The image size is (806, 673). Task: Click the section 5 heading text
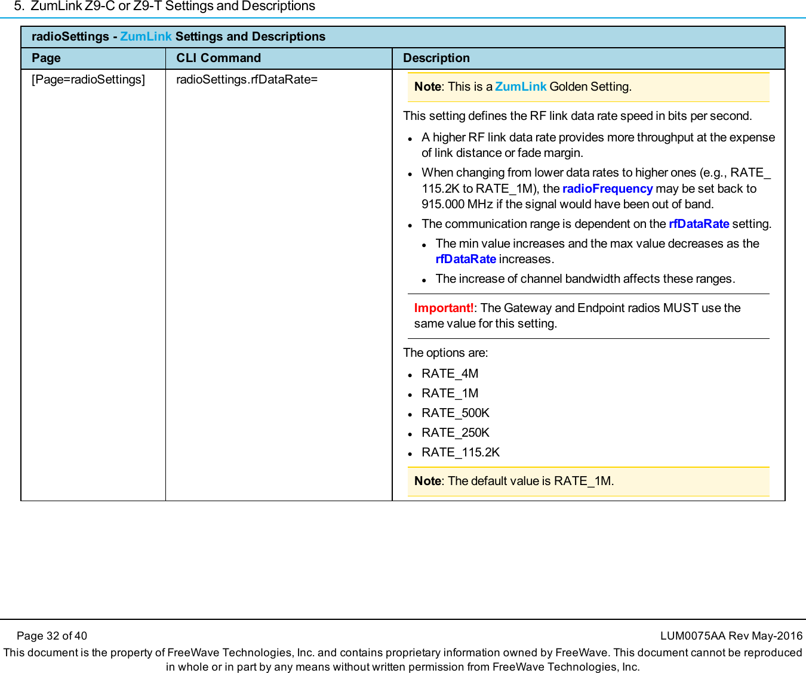coord(164,7)
